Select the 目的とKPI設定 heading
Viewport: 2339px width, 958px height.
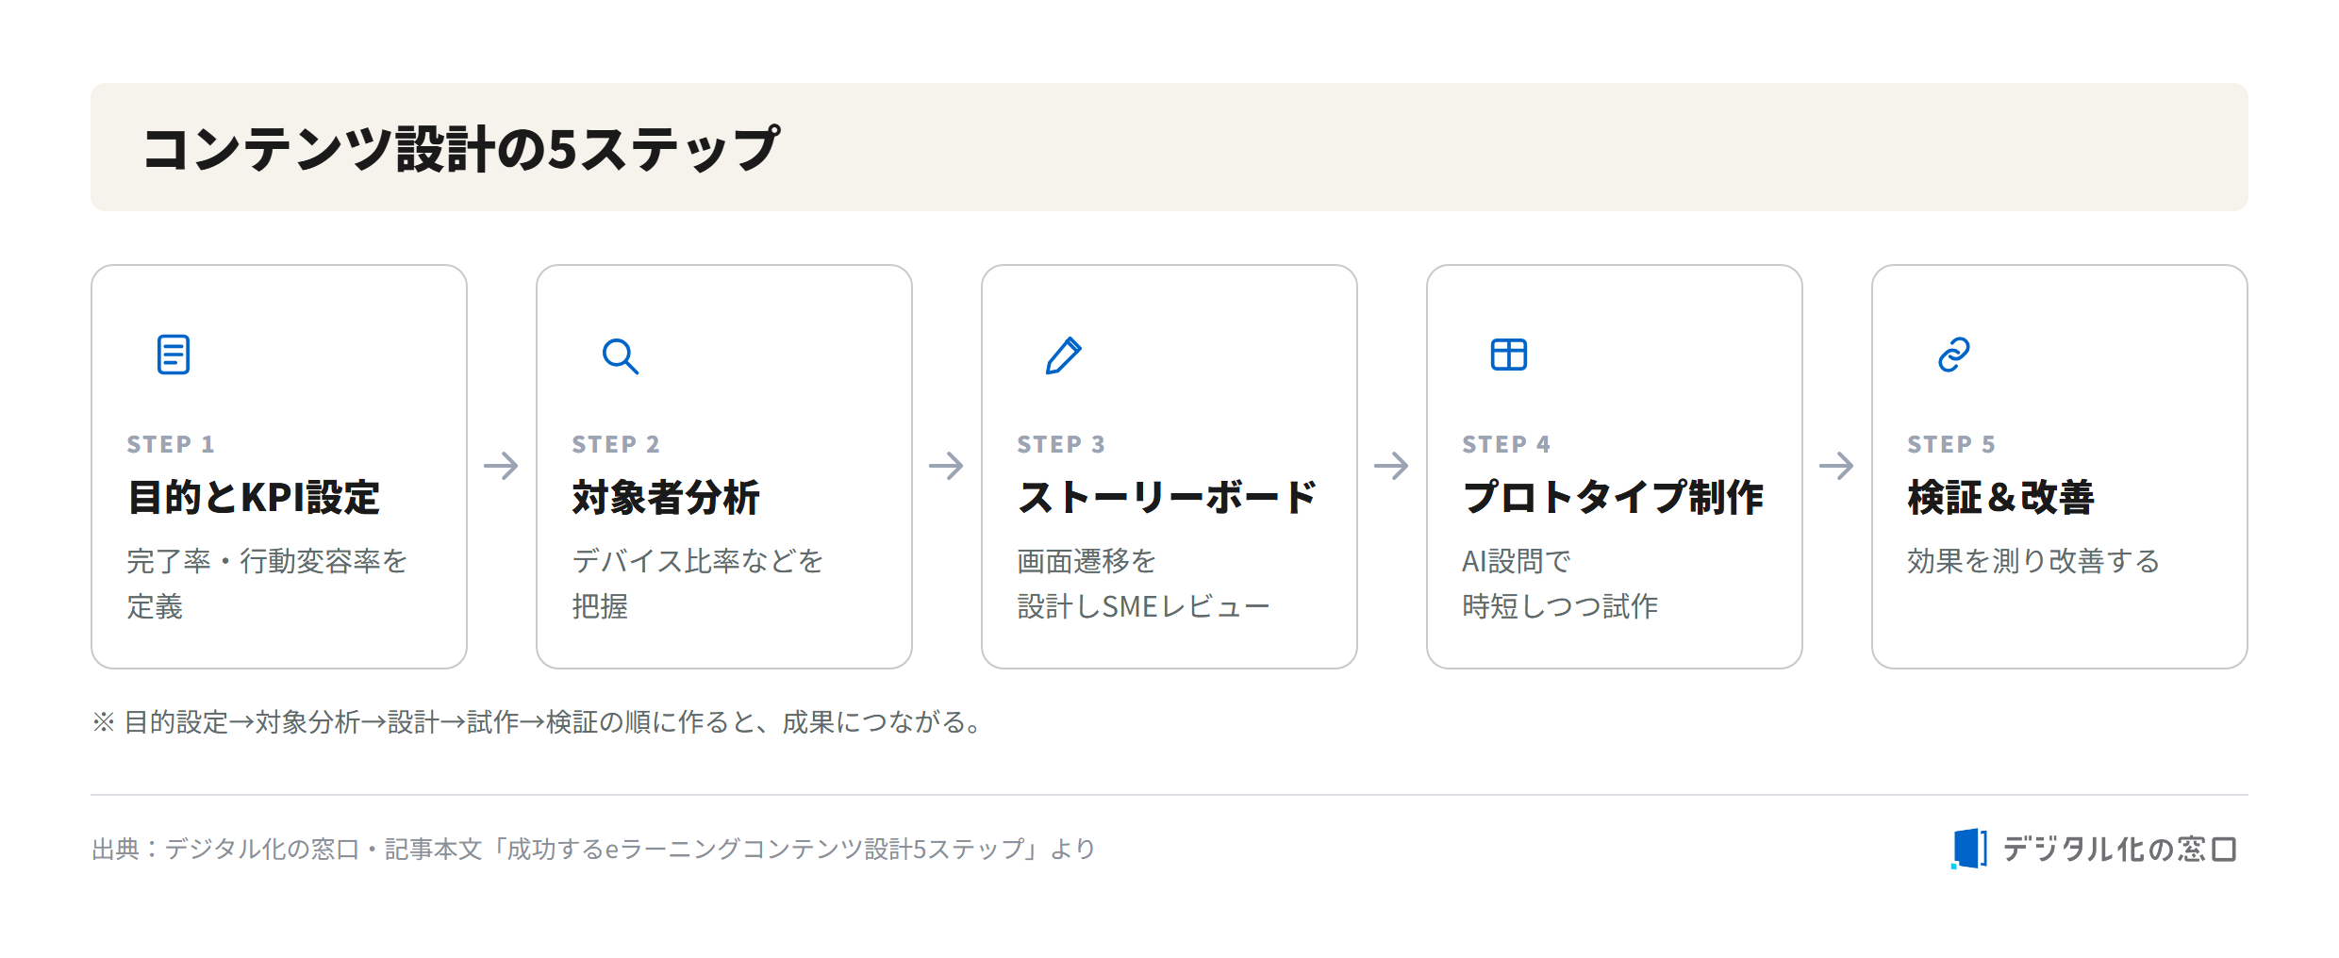click(254, 497)
